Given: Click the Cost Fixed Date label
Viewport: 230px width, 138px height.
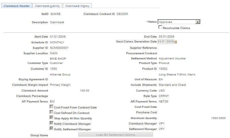Looking at the screenshot, I should [146, 107].
